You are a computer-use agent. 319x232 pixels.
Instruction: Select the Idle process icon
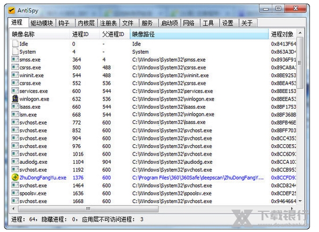point(15,44)
